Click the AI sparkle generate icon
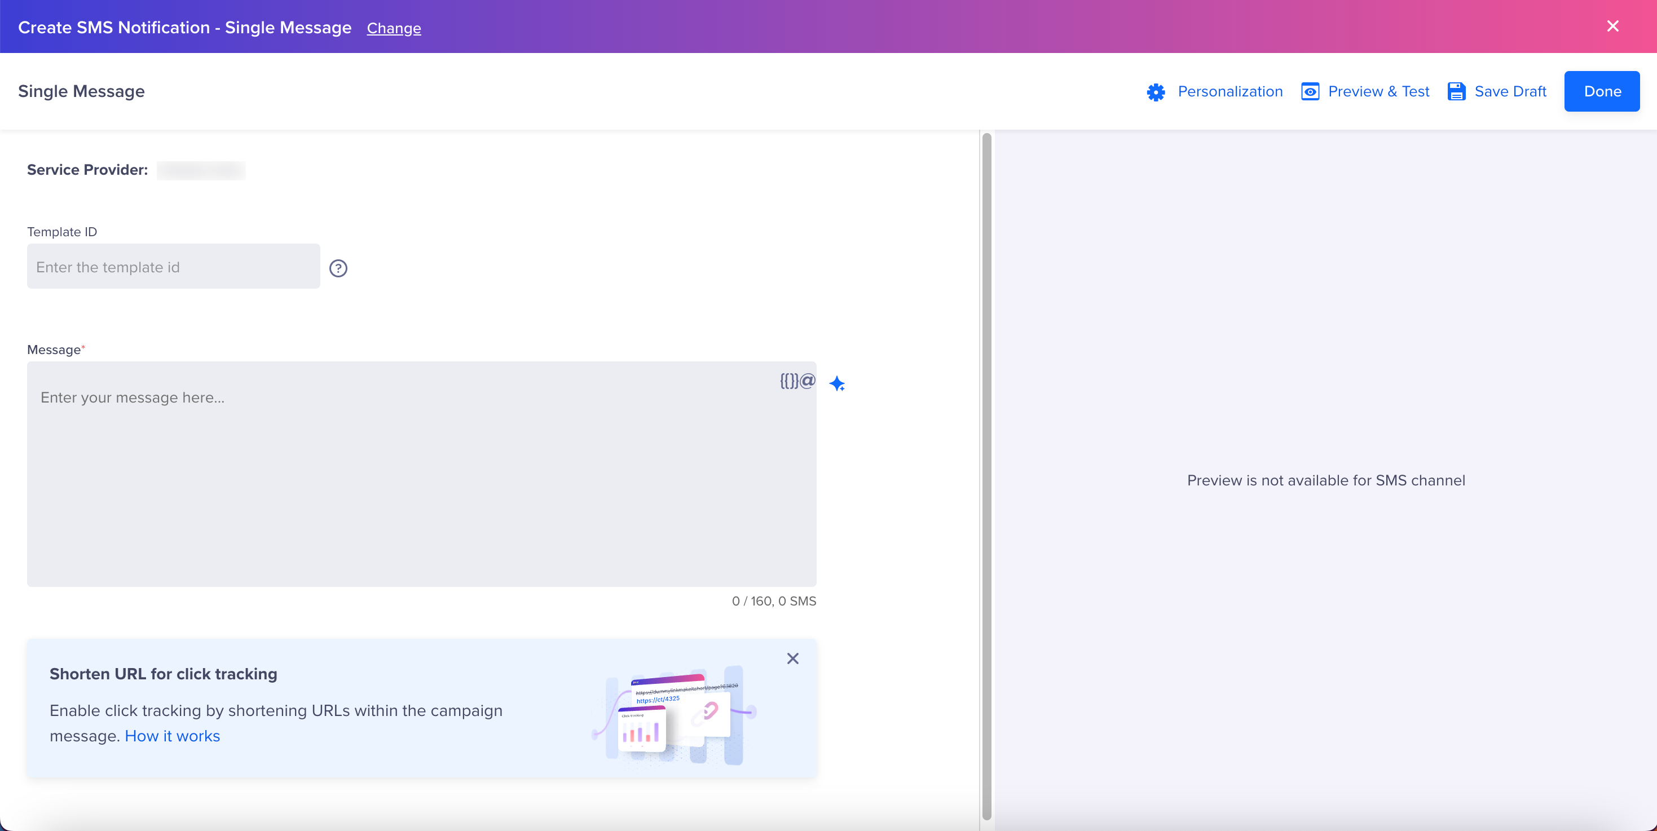 (837, 384)
